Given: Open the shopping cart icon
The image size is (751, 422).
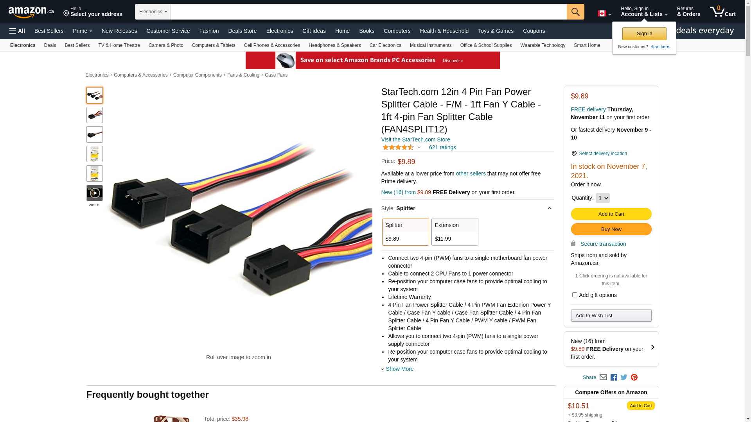Looking at the screenshot, I should 723,11.
